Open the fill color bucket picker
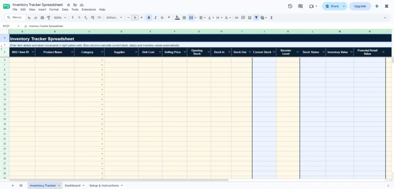This screenshot has width=394, height=189. point(177,18)
